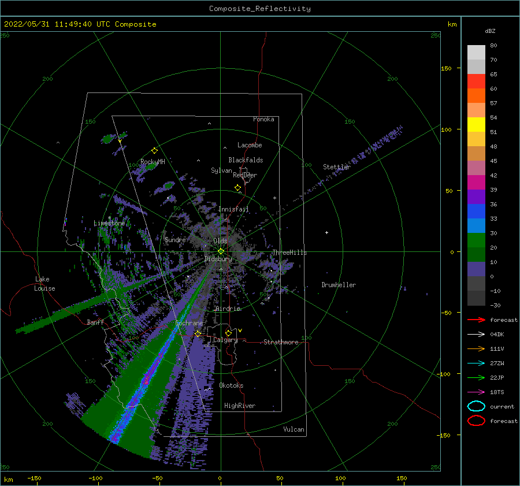The width and height of the screenshot is (520, 486).
Task: Select the 'Okotoks' city label
Action: pos(232,385)
